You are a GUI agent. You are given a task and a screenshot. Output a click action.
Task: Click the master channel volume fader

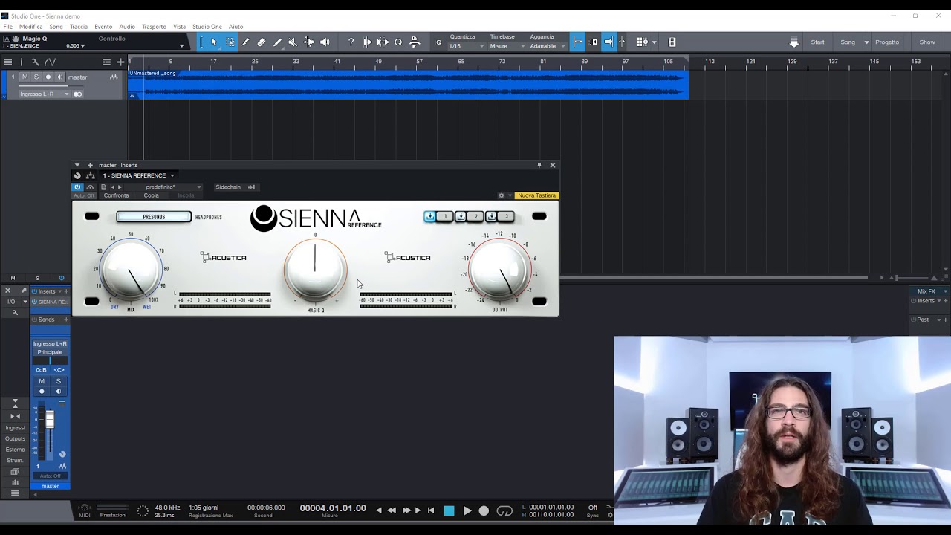50,421
